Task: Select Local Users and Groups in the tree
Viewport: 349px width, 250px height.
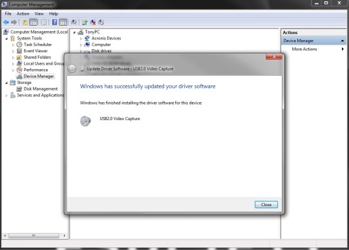Action: coord(44,63)
